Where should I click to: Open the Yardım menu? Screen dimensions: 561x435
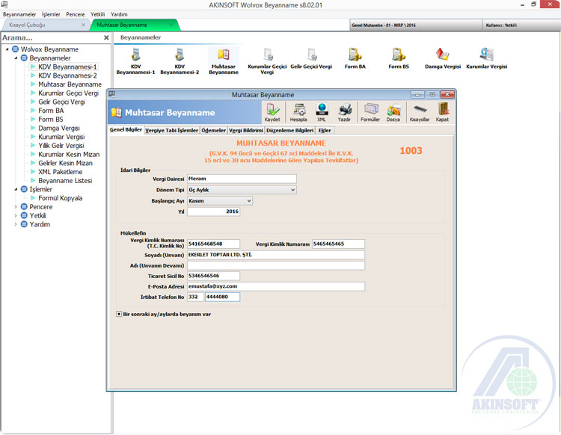tap(119, 14)
